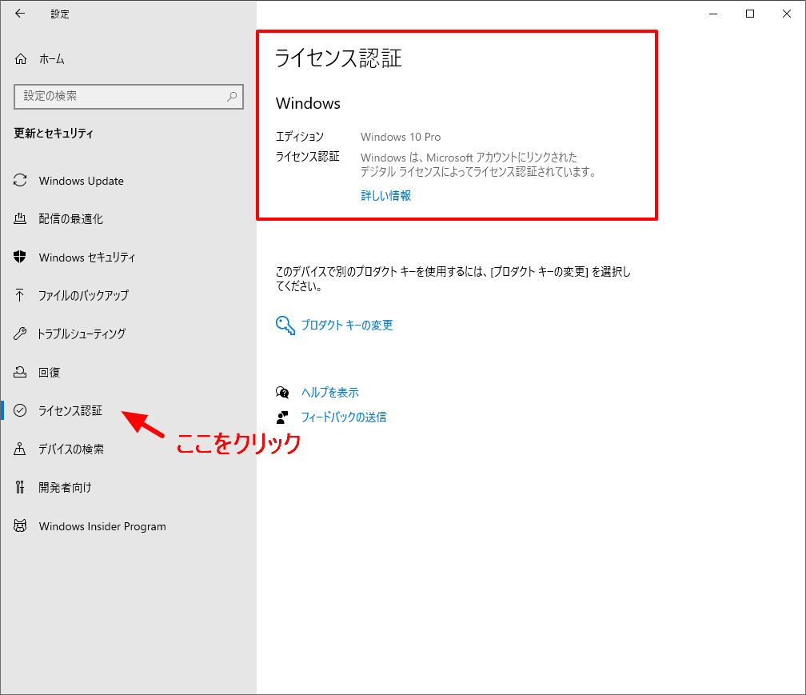
Task: Click the Home house icon
Action: tap(21, 59)
